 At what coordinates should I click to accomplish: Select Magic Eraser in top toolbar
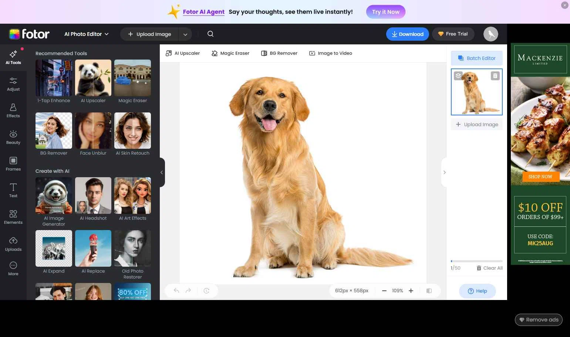230,53
